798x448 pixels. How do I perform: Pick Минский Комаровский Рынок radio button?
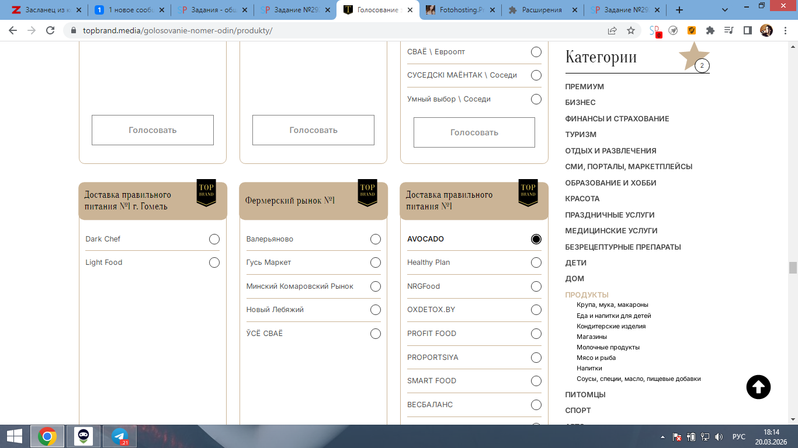pyautogui.click(x=376, y=286)
